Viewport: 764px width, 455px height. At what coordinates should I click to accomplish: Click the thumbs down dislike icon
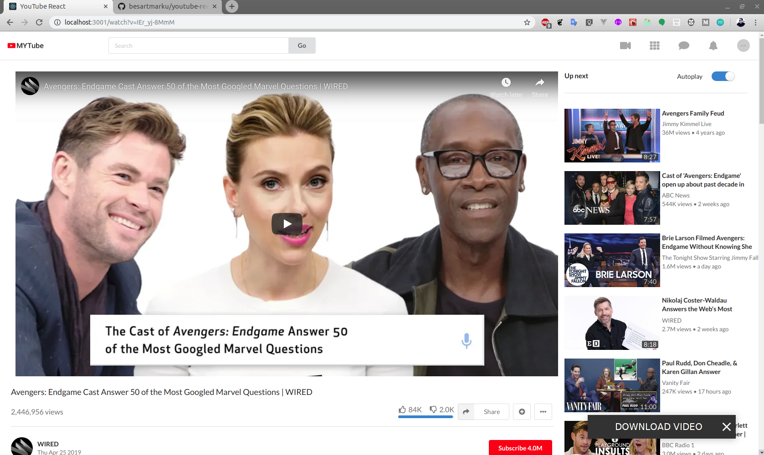pos(433,409)
